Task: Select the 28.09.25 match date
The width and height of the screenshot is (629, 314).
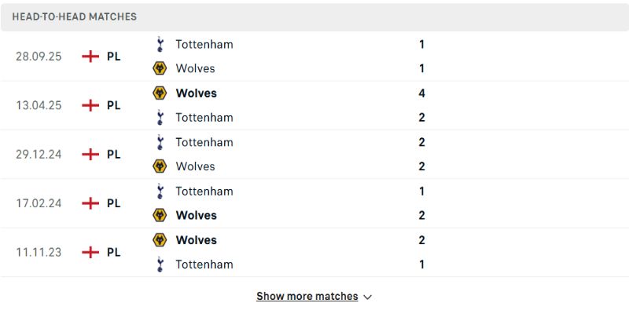Action: tap(39, 57)
